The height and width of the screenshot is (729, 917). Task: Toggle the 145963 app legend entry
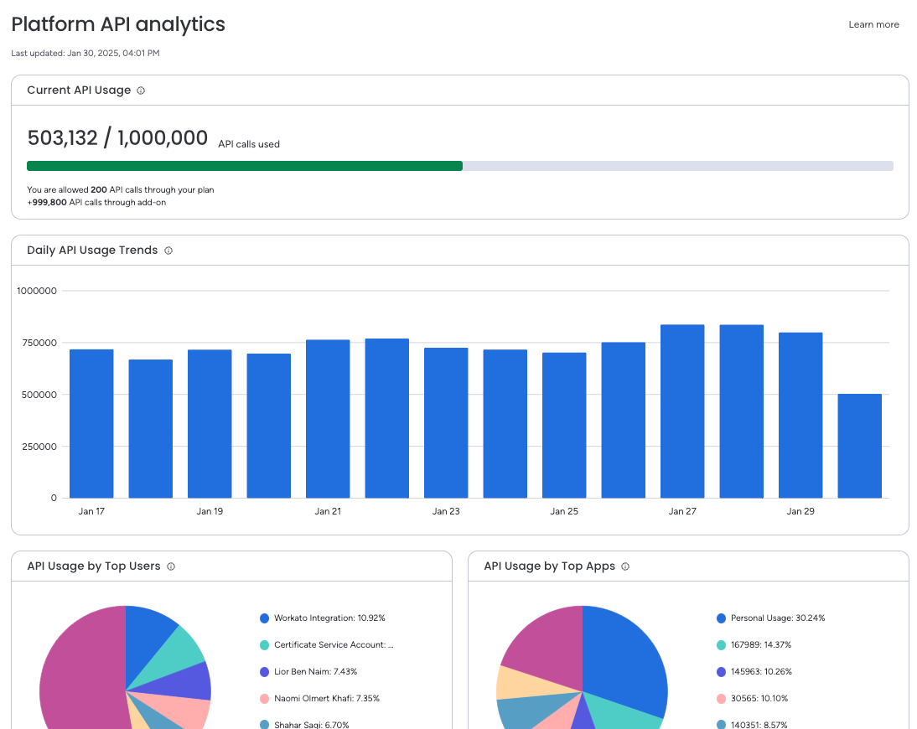754,672
